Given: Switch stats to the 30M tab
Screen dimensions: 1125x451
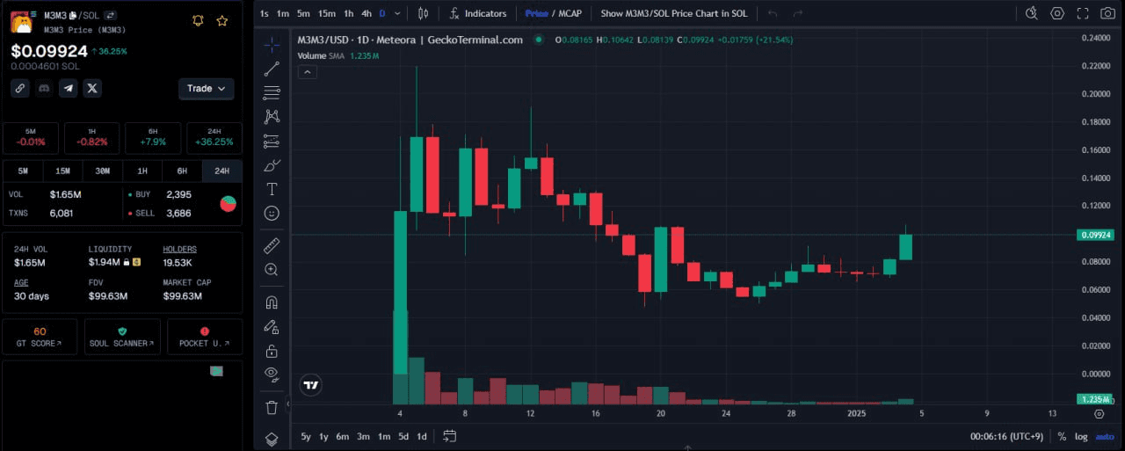Looking at the screenshot, I should 103,171.
